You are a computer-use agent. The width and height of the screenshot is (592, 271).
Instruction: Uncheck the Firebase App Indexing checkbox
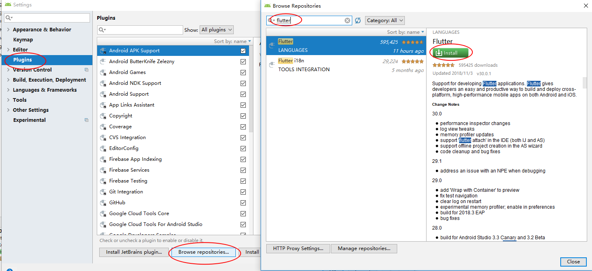point(243,159)
